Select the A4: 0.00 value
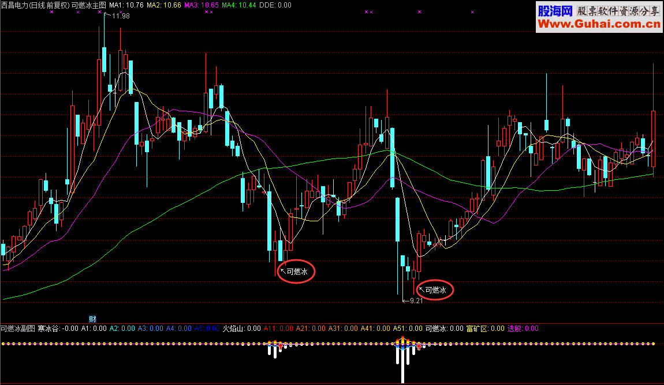664x385 pixels. pyautogui.click(x=179, y=329)
